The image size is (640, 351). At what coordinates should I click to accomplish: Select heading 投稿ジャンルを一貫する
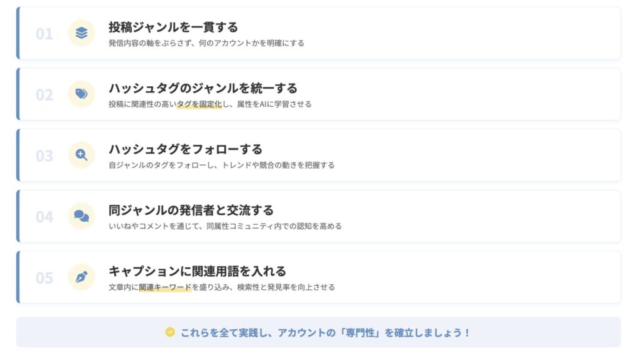point(173,27)
